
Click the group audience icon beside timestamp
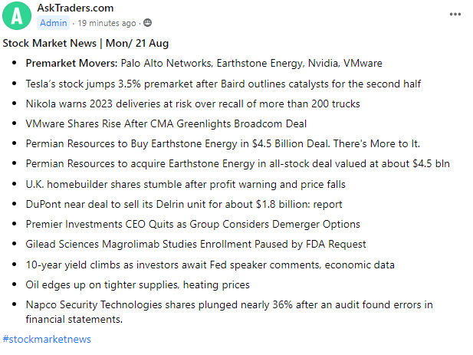point(148,23)
